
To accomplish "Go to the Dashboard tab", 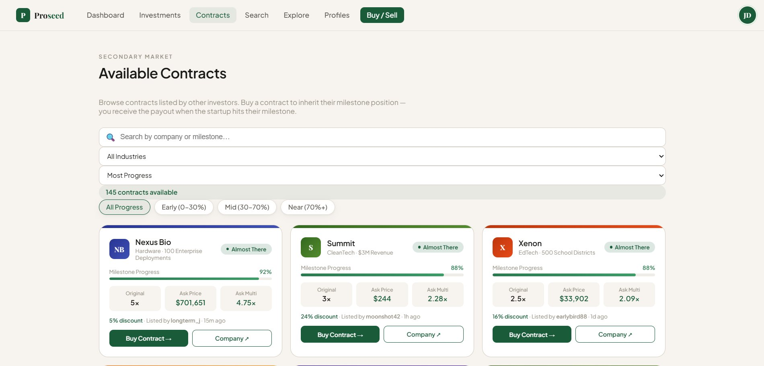I will (105, 15).
